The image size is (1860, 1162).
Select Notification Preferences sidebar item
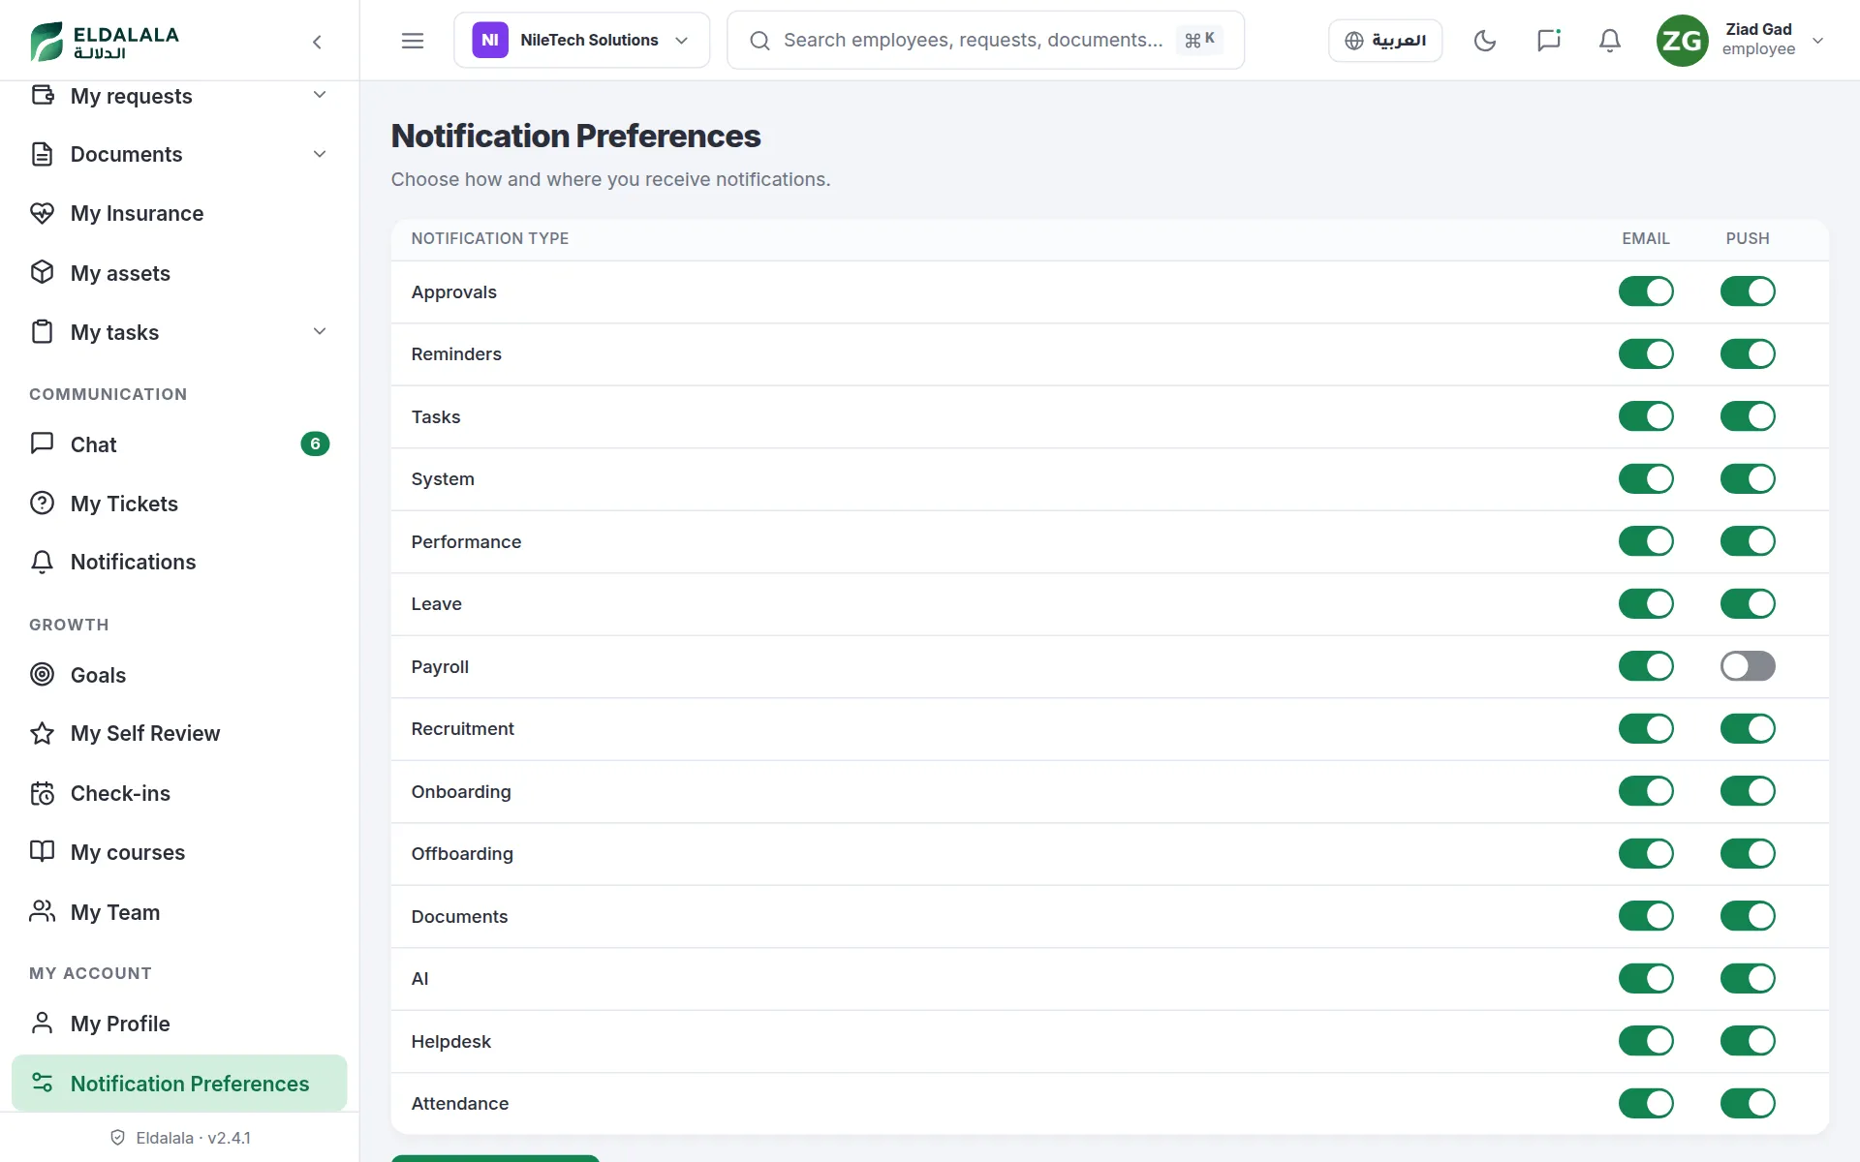tap(179, 1084)
